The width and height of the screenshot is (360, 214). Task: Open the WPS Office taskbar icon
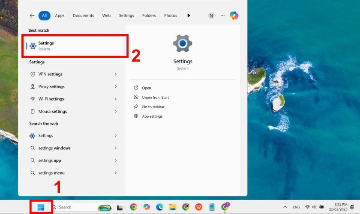click(199, 207)
